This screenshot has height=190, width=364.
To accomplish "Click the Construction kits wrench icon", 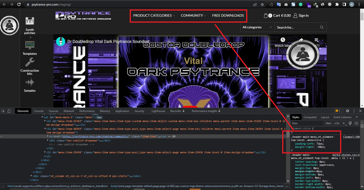I will 30,62.
